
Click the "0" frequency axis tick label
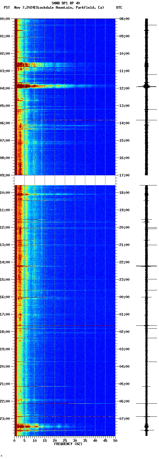[x=14, y=441]
